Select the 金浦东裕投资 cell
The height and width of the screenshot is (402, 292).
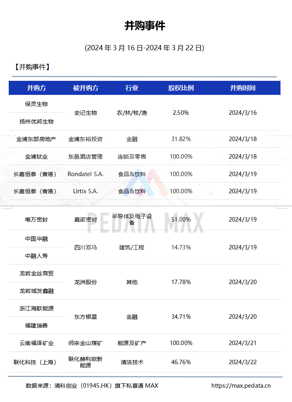pos(85,139)
